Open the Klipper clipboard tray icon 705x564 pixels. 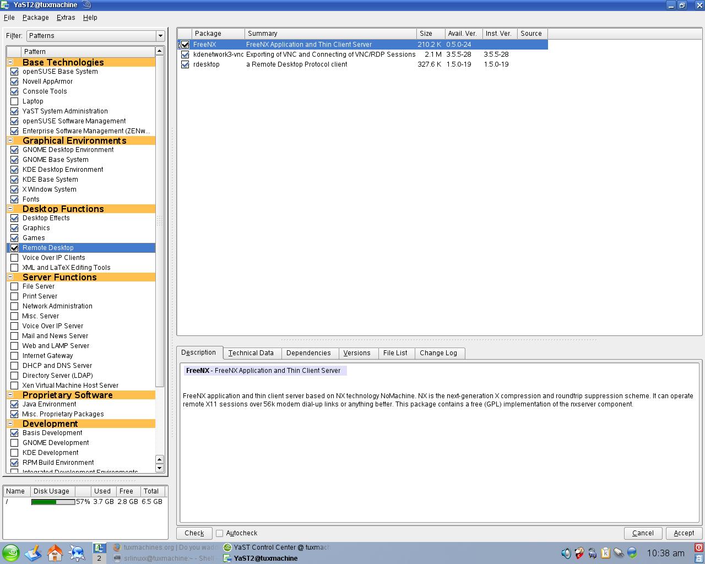click(605, 553)
